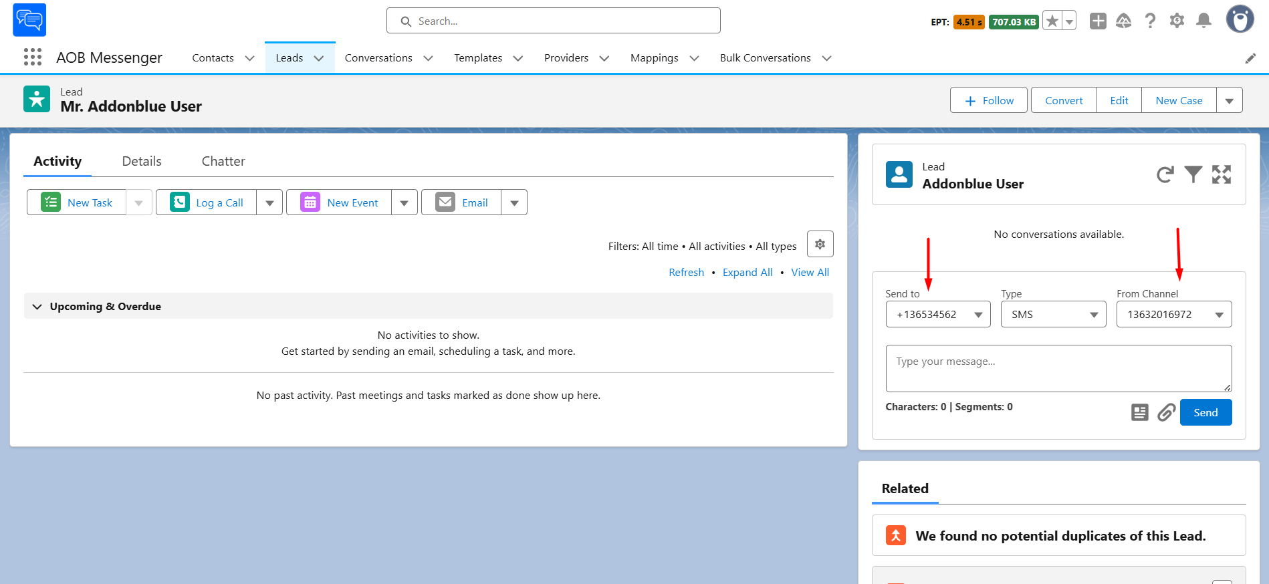Open the favorites list dropdown arrow
The height and width of the screenshot is (584, 1269).
(1069, 21)
